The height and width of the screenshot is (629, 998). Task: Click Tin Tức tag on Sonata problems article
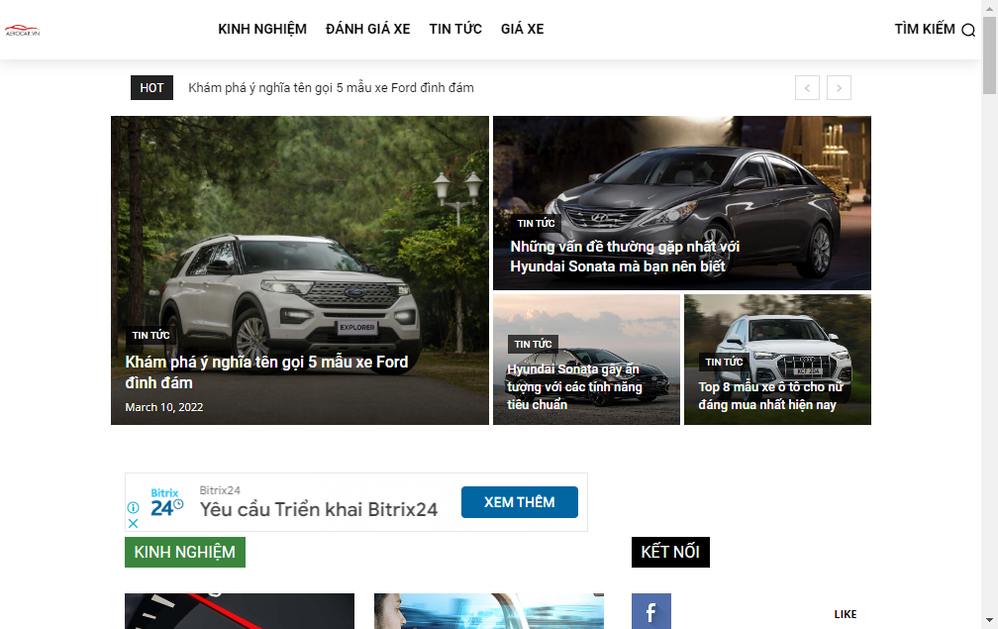(x=536, y=224)
